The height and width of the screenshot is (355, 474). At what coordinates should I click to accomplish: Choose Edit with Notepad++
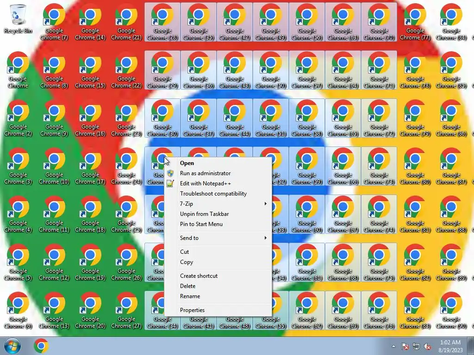pyautogui.click(x=218, y=184)
